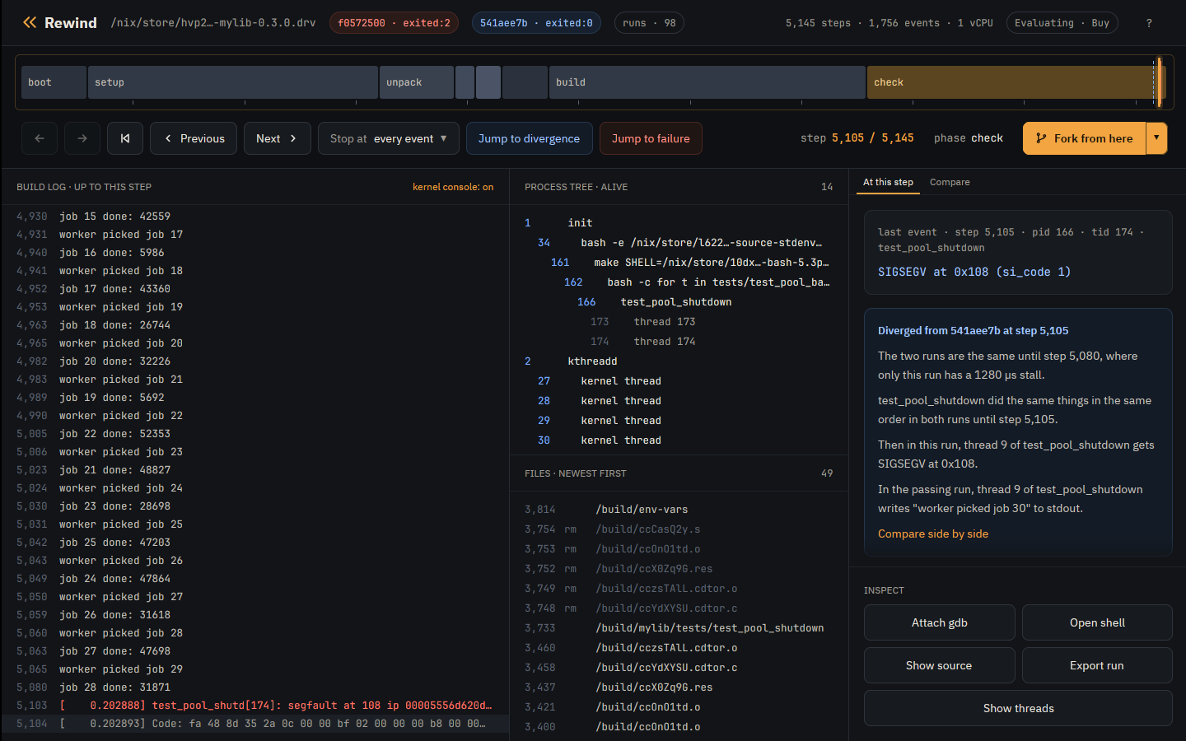Viewport: 1186px width, 741px height.
Task: Switch to the Compare tab
Action: click(950, 182)
